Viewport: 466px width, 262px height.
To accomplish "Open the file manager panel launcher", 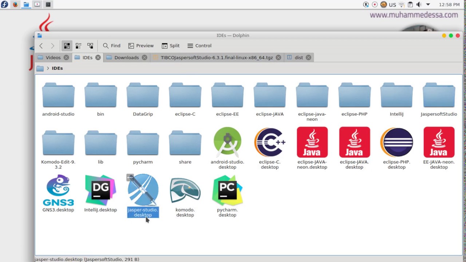I will coord(26,5).
